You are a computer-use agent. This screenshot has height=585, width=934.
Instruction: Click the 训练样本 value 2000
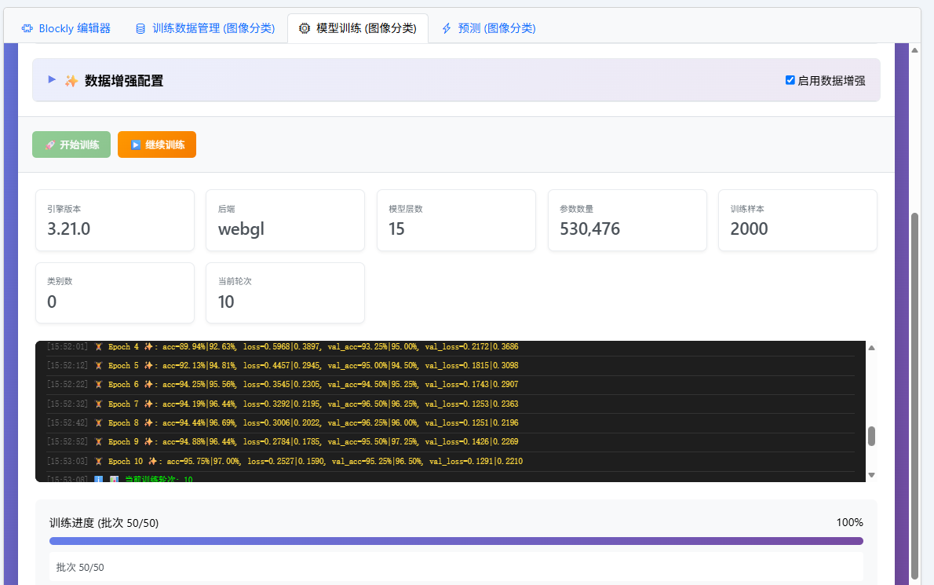[x=749, y=229]
